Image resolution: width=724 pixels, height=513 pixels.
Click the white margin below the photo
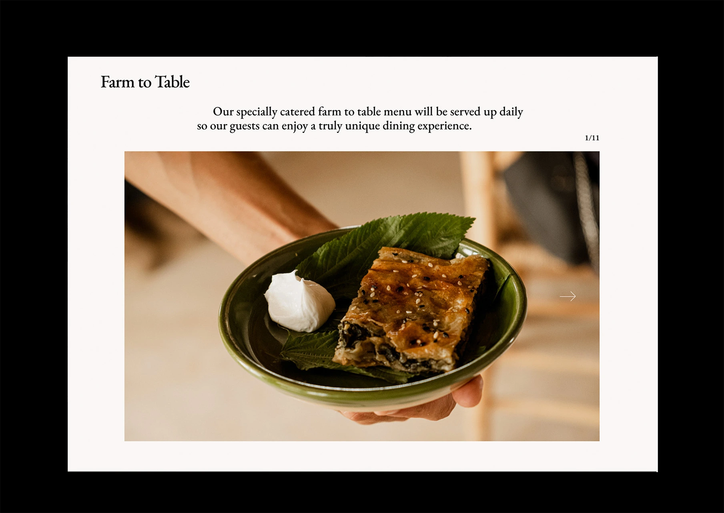pos(362,456)
